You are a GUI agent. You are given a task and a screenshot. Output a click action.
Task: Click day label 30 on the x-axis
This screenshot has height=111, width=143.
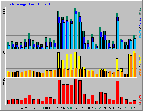click(130, 108)
